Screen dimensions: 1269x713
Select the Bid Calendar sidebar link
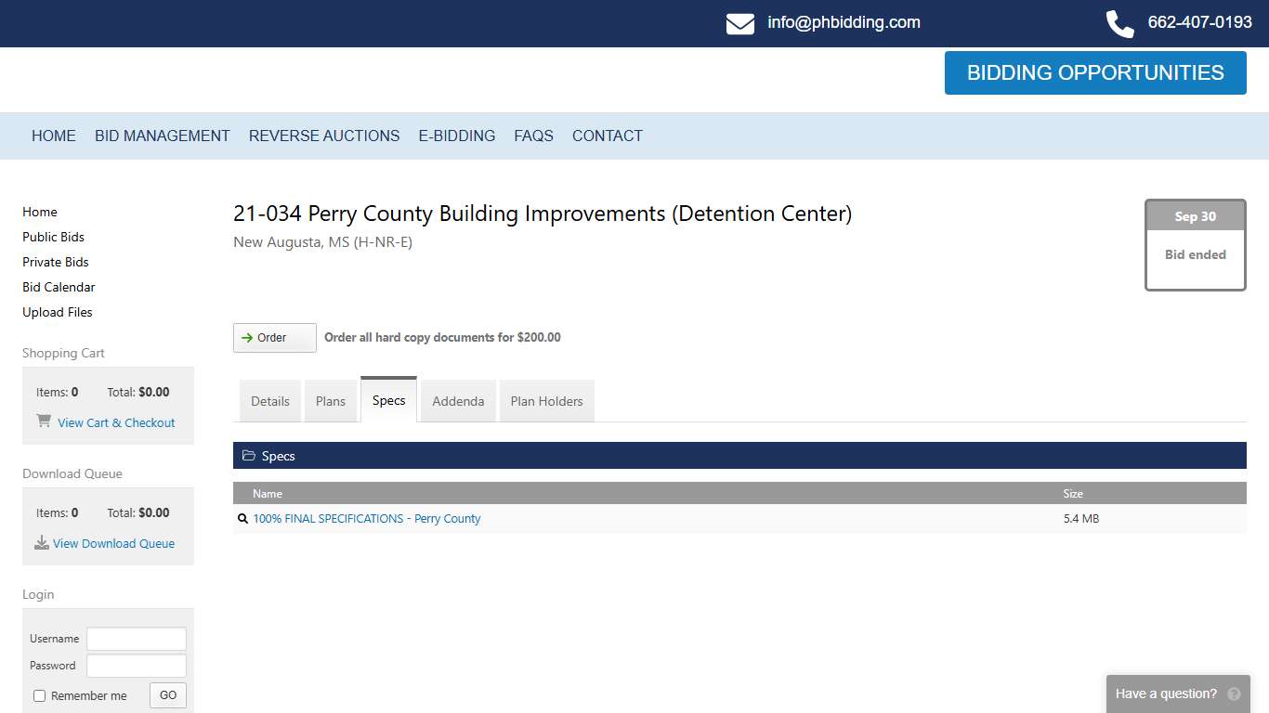pos(59,287)
